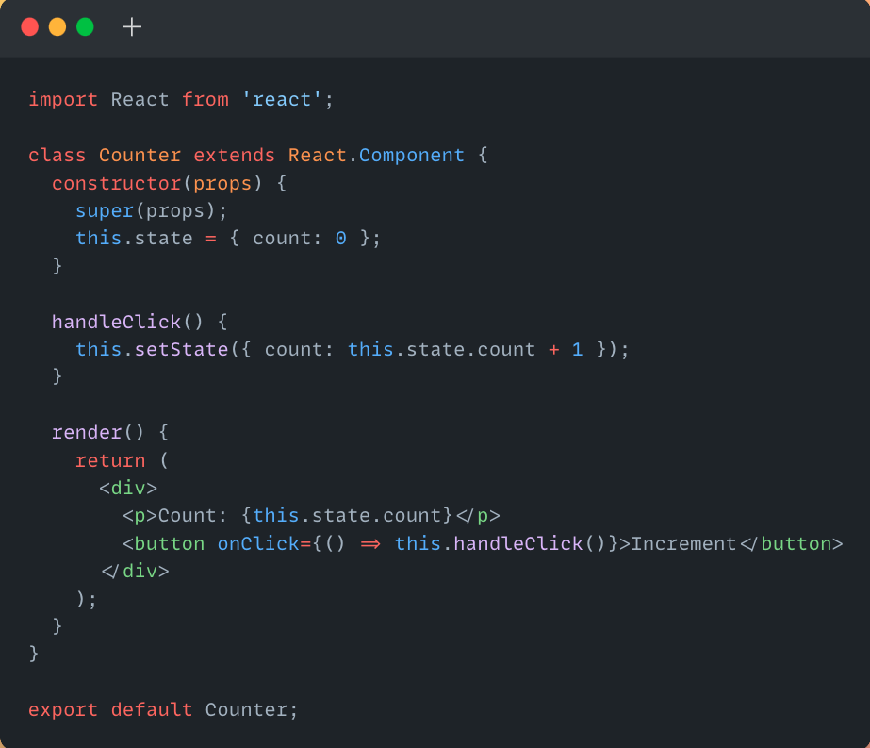Image resolution: width=870 pixels, height=748 pixels.
Task: Click the plus new tab icon
Action: pos(132,26)
